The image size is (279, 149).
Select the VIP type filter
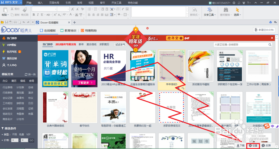coord(28,135)
